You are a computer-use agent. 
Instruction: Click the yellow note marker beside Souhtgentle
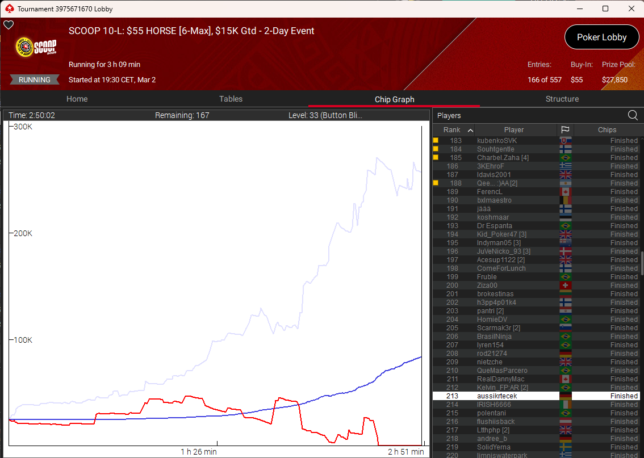(436, 149)
